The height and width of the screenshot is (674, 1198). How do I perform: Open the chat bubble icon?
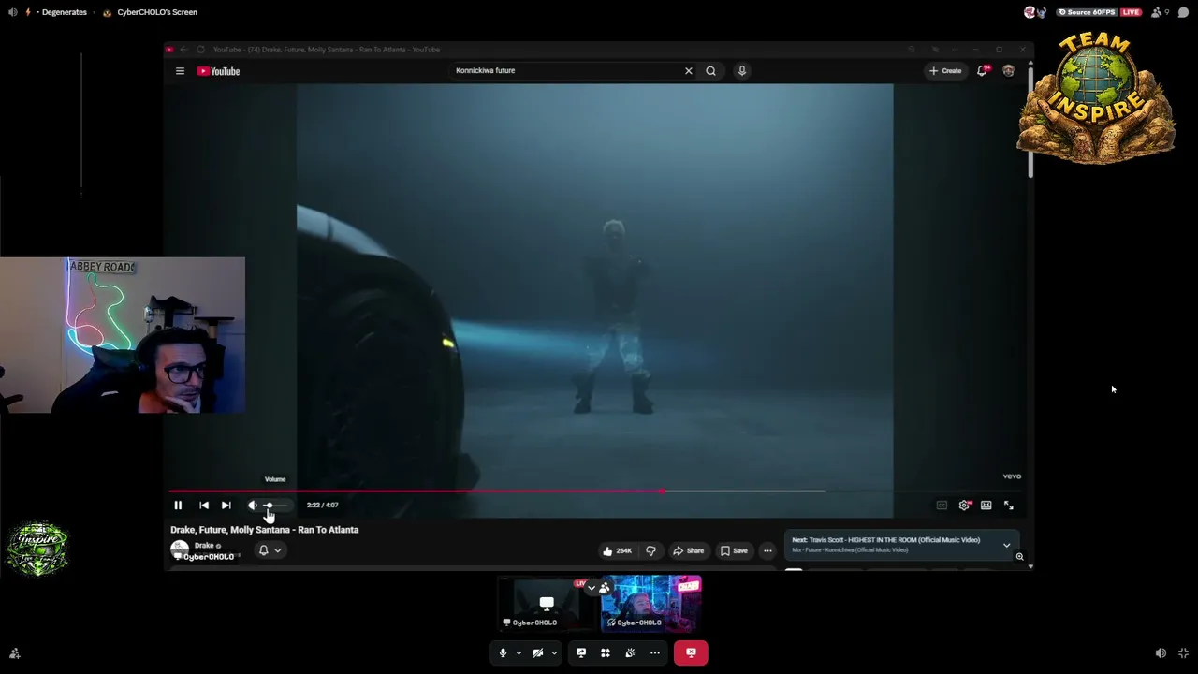click(1184, 12)
